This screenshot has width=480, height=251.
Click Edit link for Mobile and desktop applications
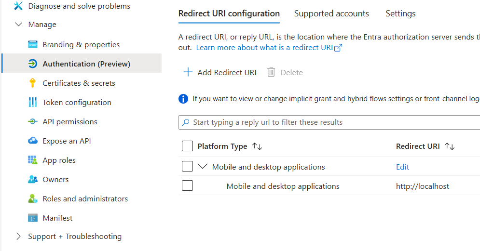coord(402,167)
